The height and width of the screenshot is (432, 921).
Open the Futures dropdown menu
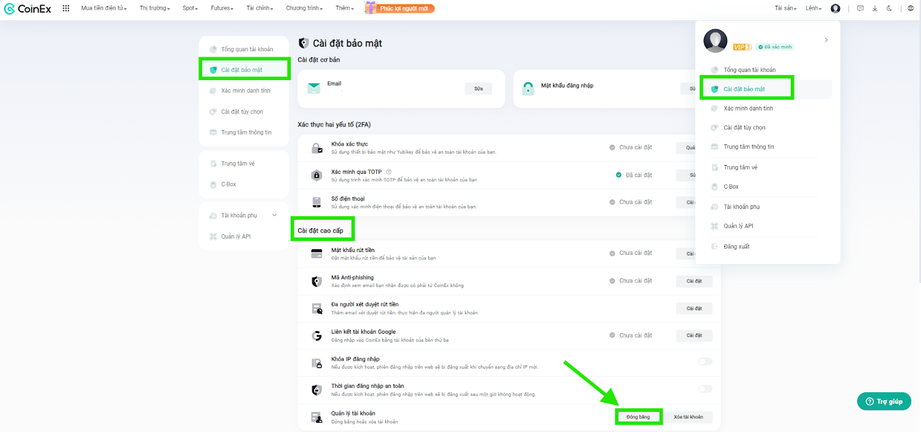[x=222, y=8]
